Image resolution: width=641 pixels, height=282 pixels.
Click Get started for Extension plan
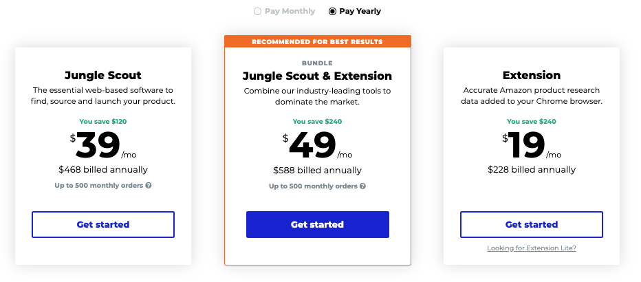(x=532, y=224)
